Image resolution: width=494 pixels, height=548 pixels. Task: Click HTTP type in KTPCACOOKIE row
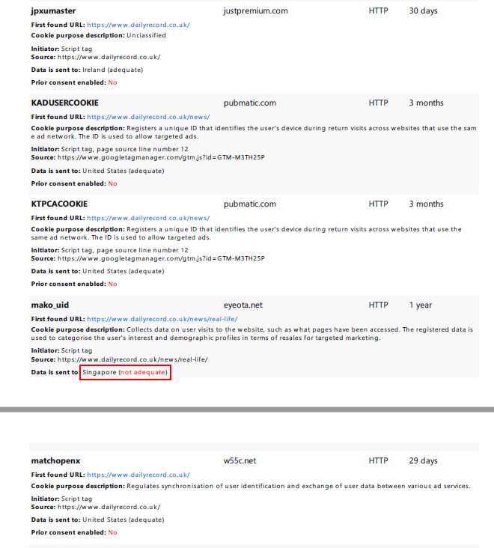click(x=379, y=204)
